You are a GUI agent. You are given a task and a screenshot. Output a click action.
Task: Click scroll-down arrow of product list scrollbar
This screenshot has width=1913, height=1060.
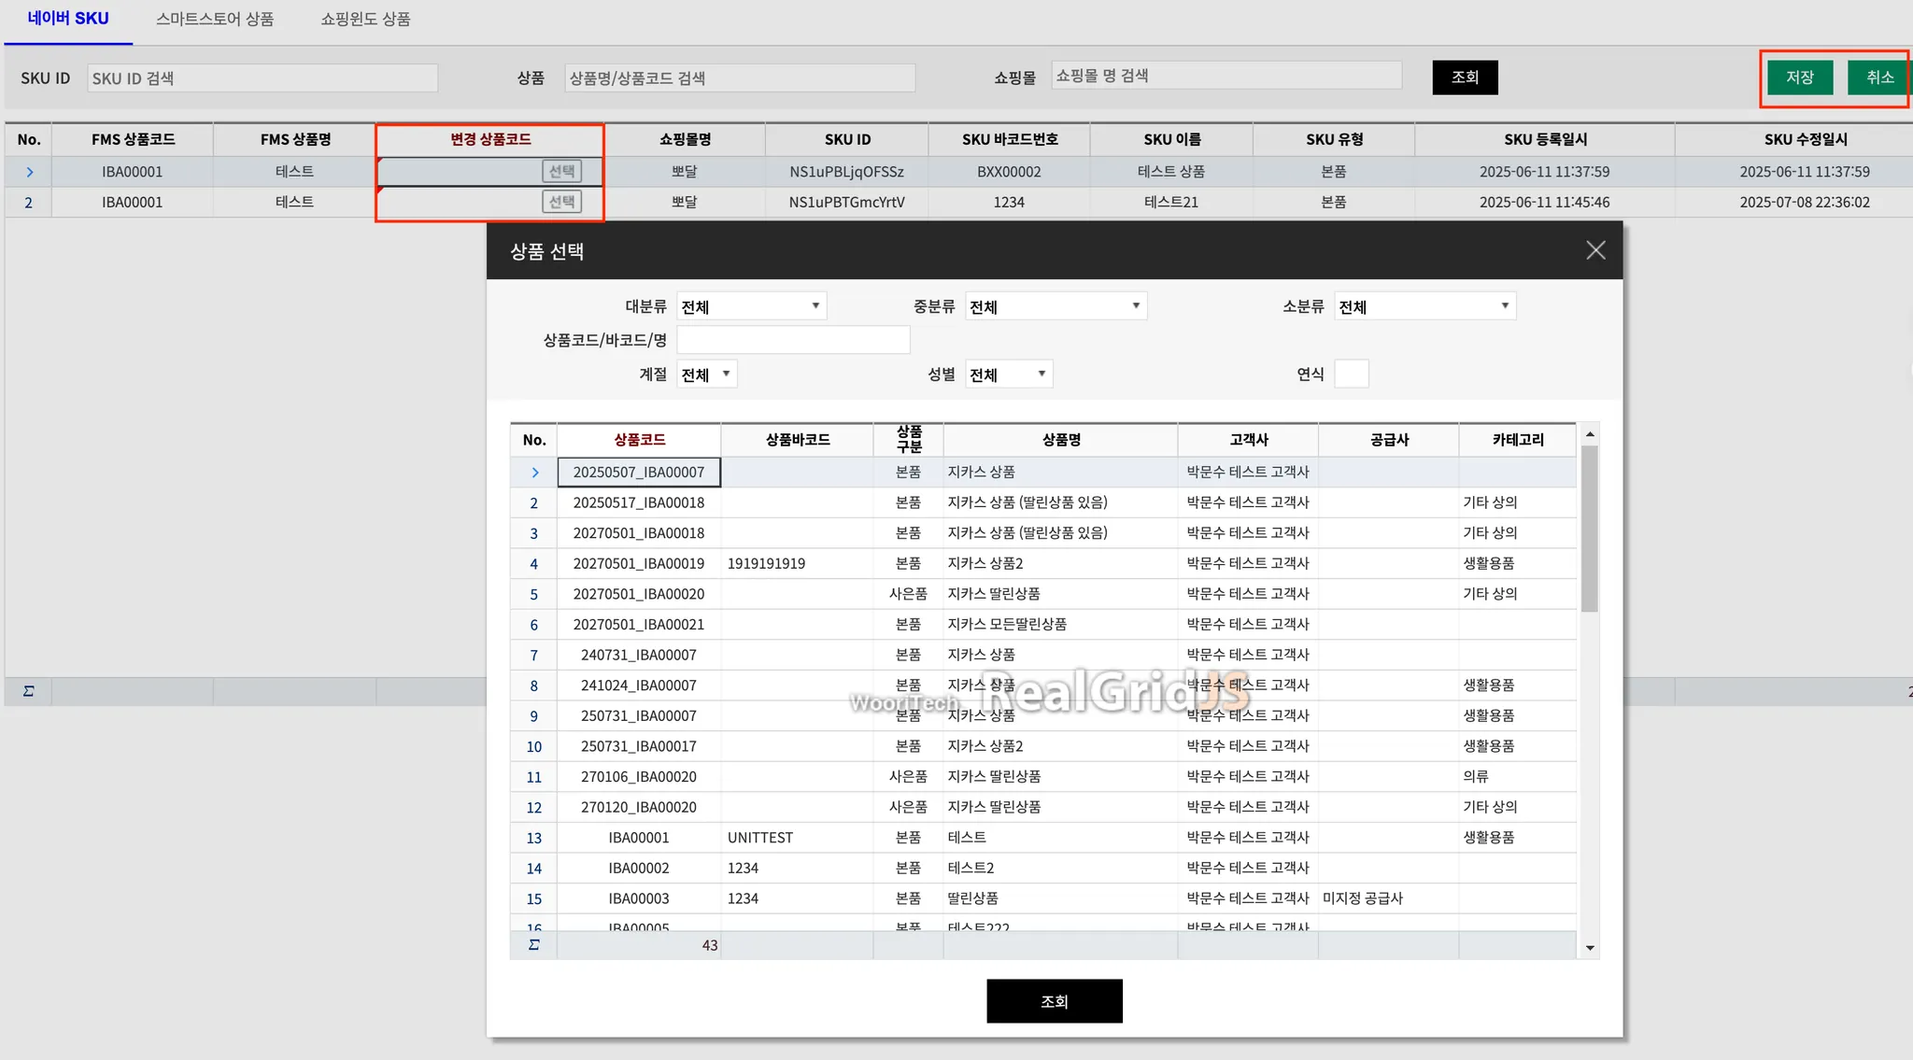coord(1590,948)
